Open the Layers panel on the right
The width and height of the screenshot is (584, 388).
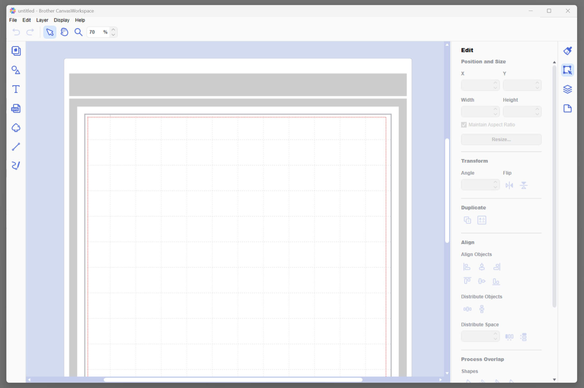click(568, 89)
